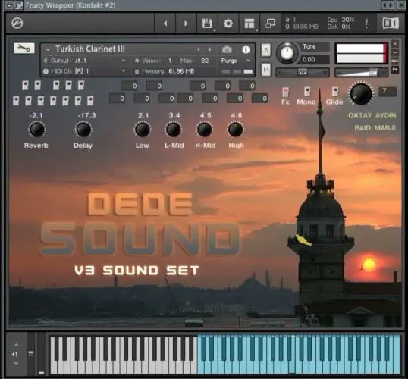Click the Cpu 30% readout
408x379 pixels.
click(x=341, y=20)
